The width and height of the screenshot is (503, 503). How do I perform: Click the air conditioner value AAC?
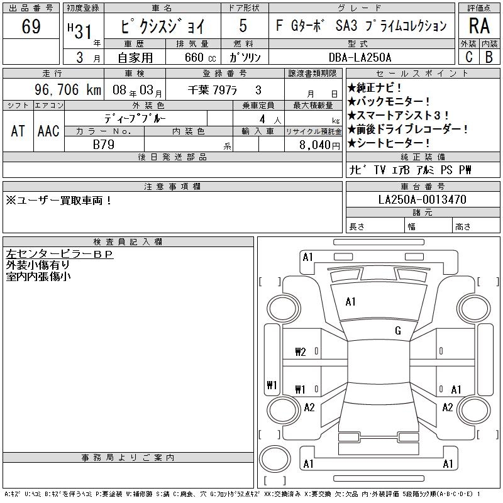click(x=48, y=131)
